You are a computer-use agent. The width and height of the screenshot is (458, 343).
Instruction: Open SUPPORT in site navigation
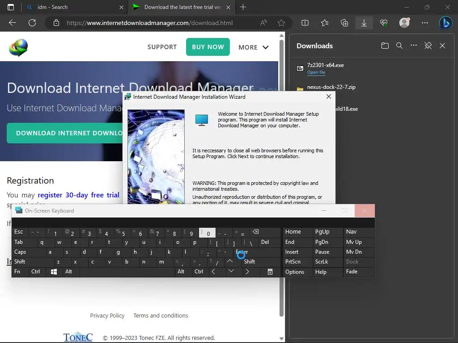point(162,47)
